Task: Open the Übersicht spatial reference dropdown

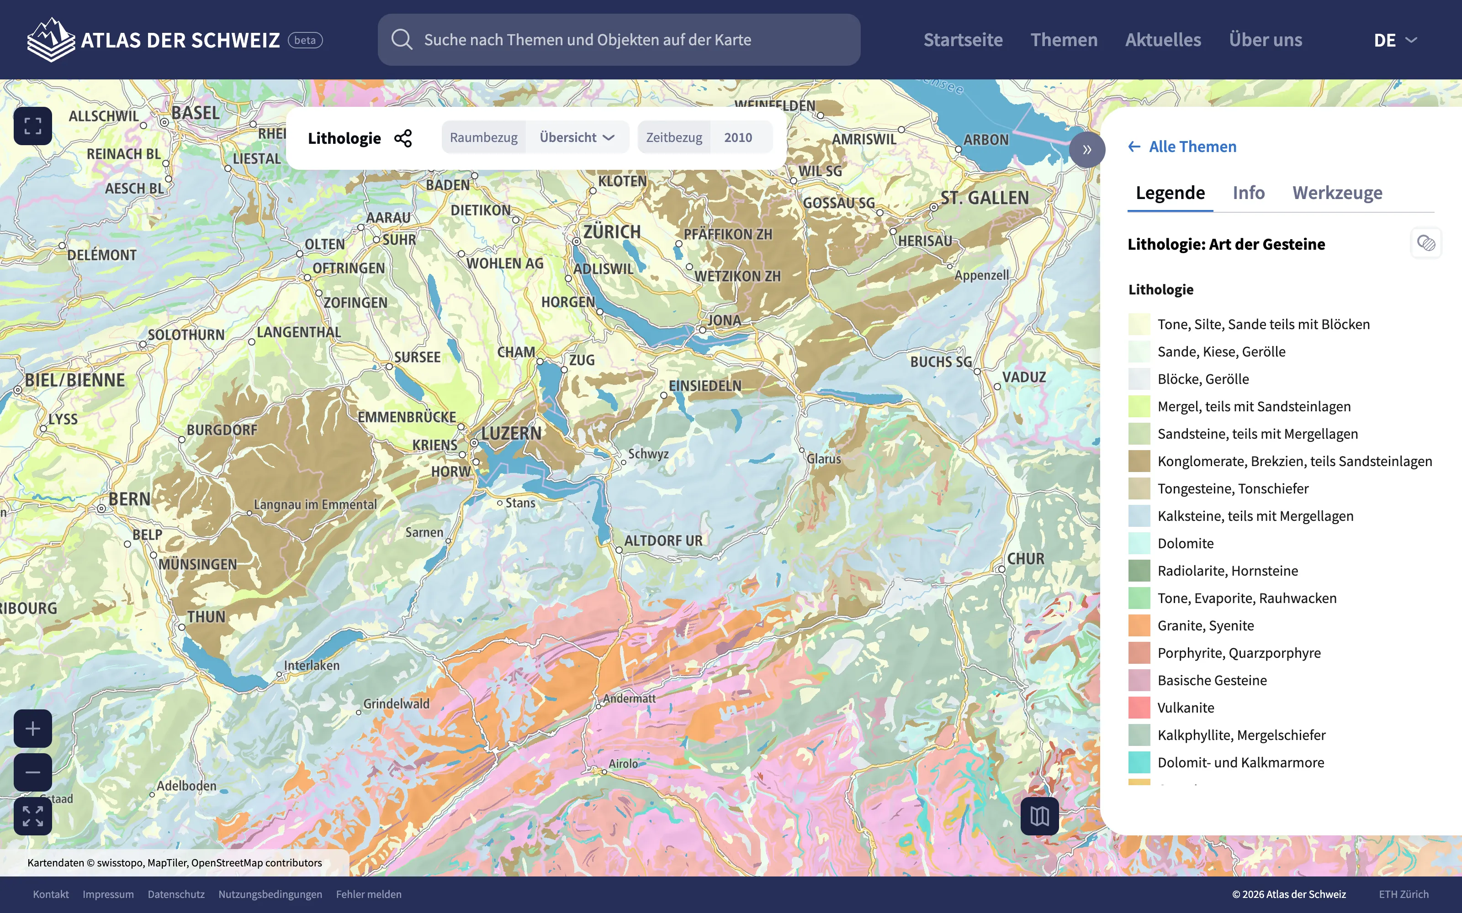Action: coord(577,138)
